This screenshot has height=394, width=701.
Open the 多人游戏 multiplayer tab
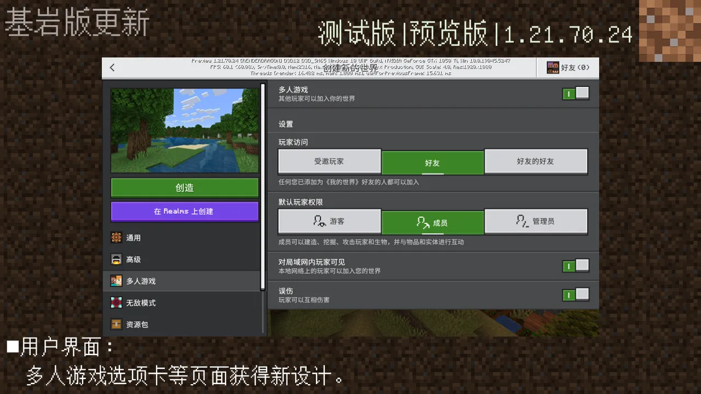(x=181, y=281)
